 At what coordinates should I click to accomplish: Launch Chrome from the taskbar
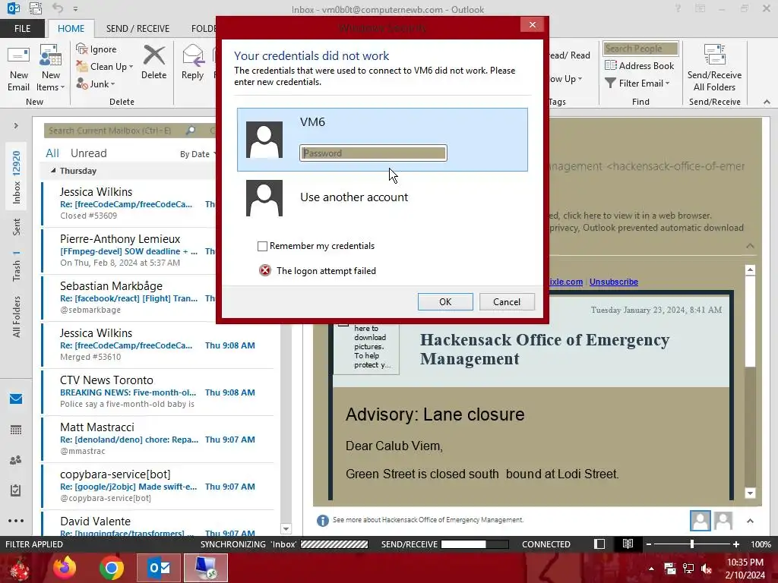[x=111, y=568]
